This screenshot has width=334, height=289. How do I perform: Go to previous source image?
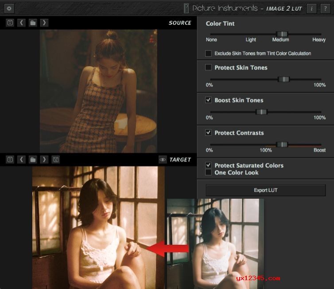[21, 23]
